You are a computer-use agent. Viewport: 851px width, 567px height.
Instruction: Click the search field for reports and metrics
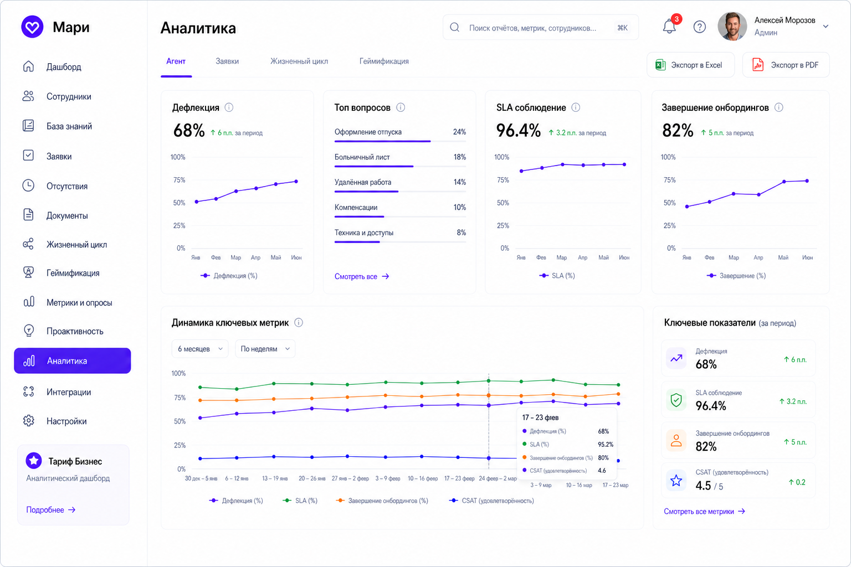(541, 27)
